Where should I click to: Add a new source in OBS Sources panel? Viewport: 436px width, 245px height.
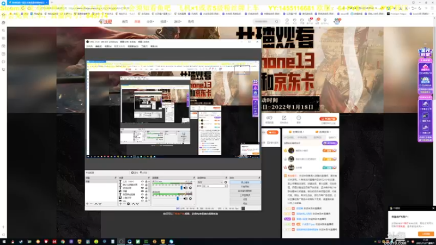(120, 204)
